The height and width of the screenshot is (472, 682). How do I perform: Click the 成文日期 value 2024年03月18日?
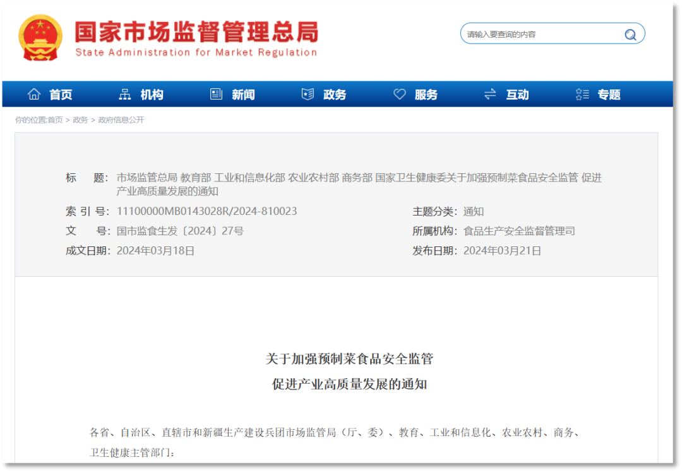pos(155,251)
